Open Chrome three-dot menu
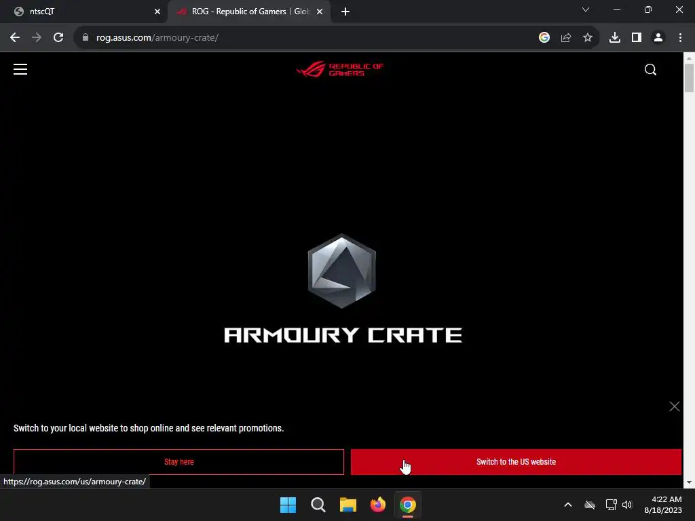Viewport: 695px width, 521px height. [x=680, y=38]
